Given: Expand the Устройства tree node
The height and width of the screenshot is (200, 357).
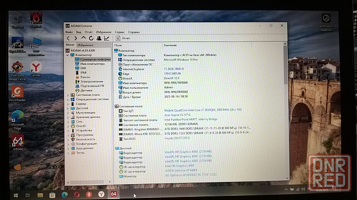Looking at the screenshot, I should coord(68,131).
